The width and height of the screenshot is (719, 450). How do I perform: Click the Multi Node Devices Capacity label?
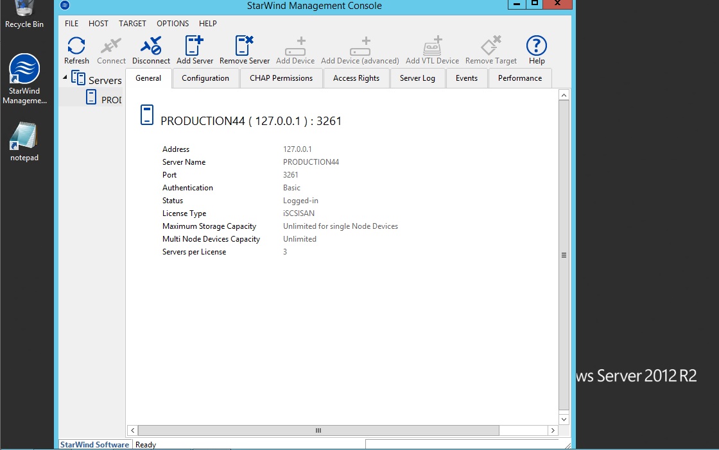(211, 239)
